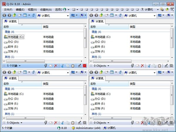Screen dimensions: 176x132
Task: Click vertical scrollbar in top-right pane
Action: click(x=172, y=38)
